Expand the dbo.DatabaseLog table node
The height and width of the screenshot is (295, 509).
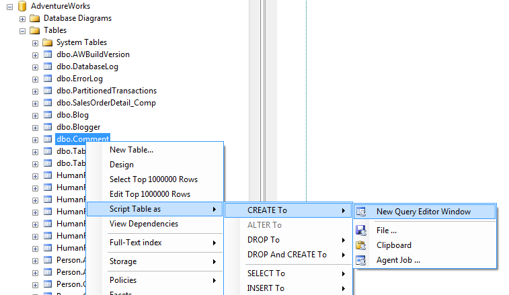(x=35, y=67)
